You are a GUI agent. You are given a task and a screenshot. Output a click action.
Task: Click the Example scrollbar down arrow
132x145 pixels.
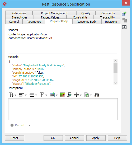click(115, 83)
